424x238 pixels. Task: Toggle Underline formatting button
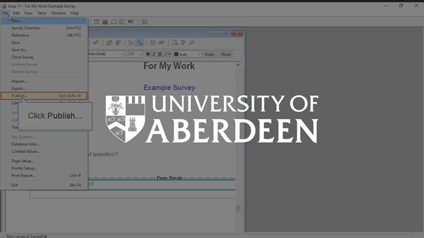coord(160,54)
